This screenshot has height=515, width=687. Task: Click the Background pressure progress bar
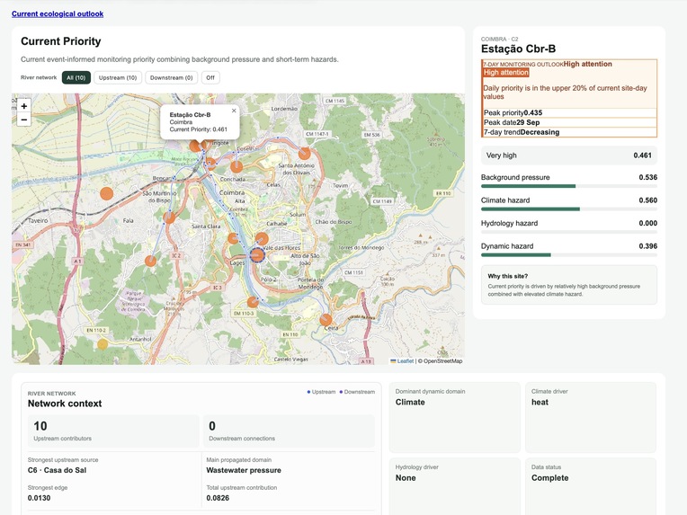pos(569,186)
